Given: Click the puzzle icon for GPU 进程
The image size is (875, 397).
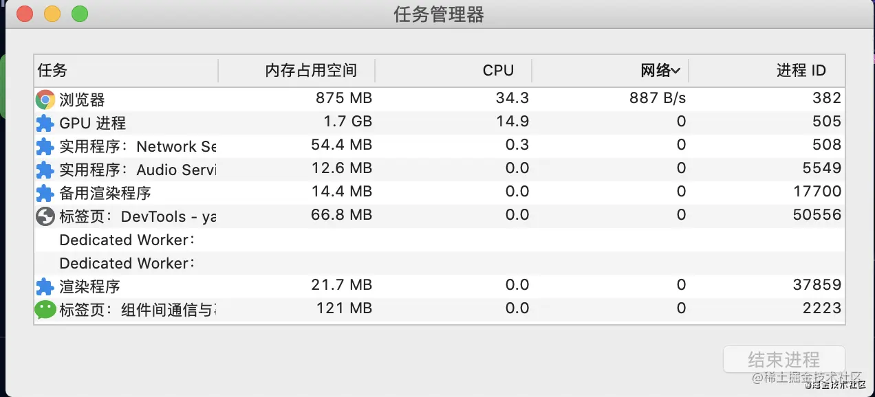Looking at the screenshot, I should (x=45, y=124).
